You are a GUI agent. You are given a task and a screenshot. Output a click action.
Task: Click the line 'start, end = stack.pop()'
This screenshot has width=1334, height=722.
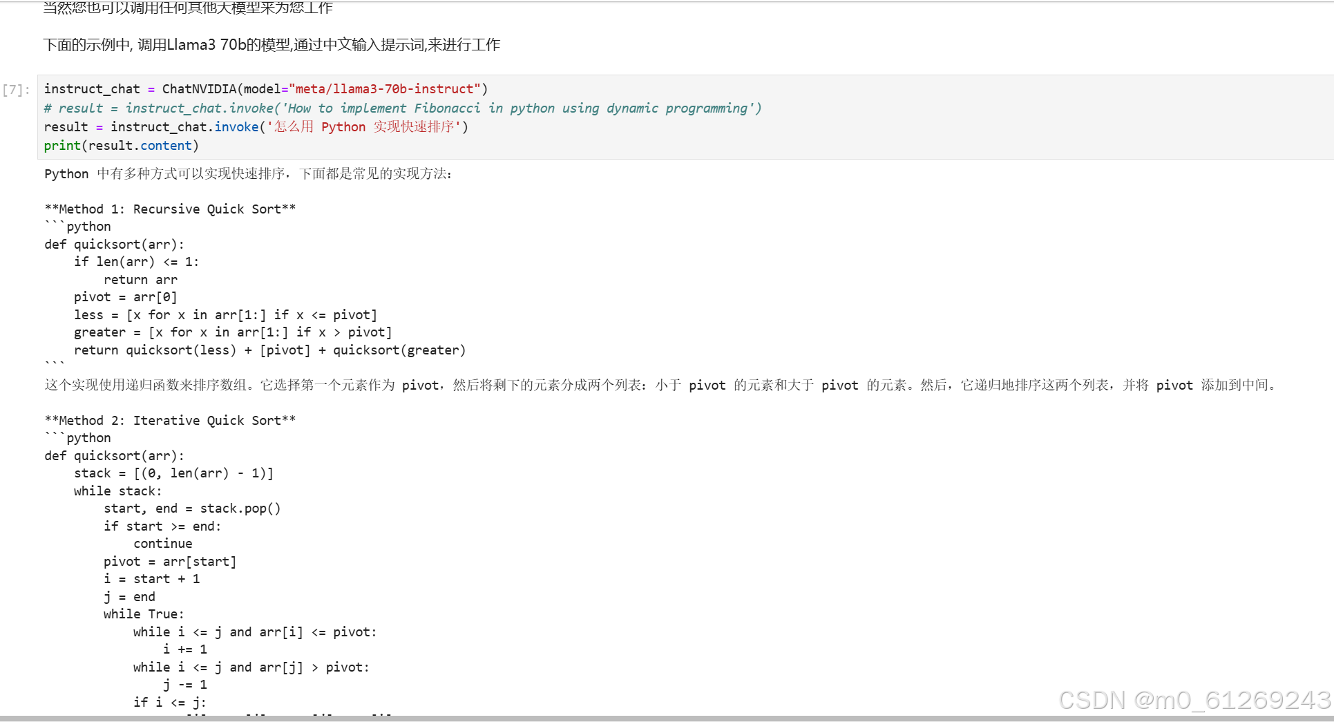coord(192,509)
